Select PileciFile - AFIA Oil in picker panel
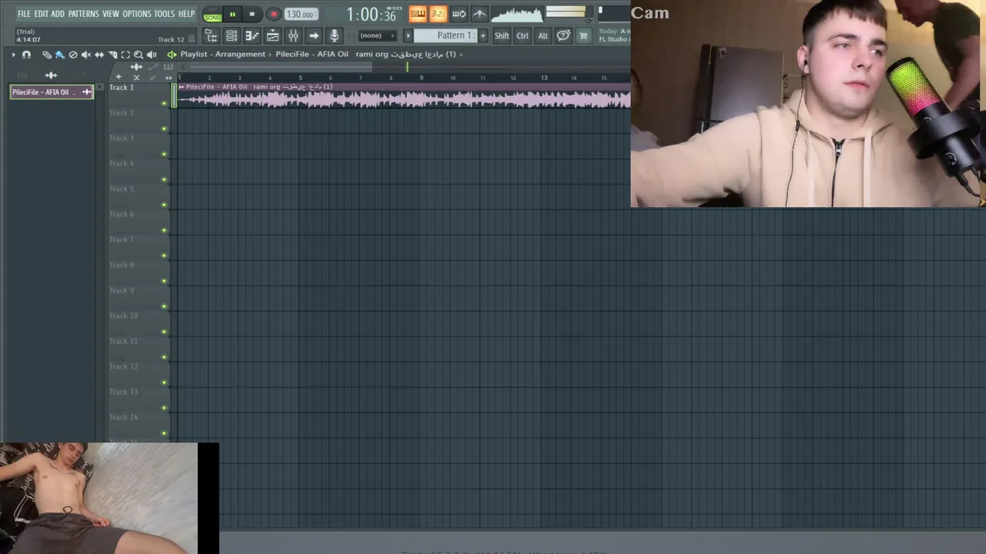Screen dimensions: 986x554 click(52, 92)
